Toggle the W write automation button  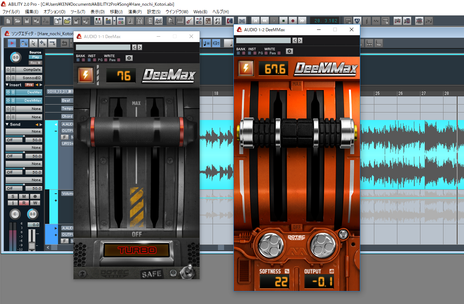pyautogui.click(x=35, y=203)
